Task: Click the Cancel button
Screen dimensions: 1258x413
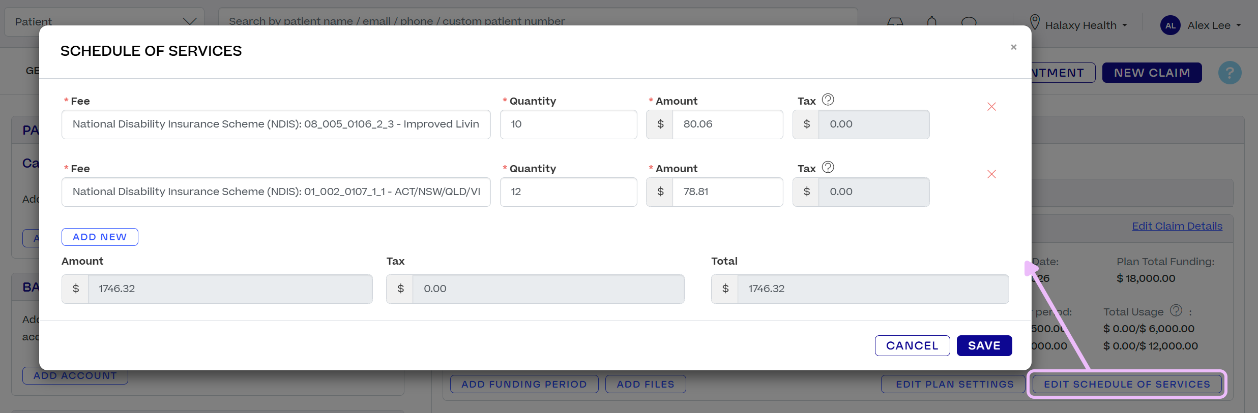Action: click(x=912, y=346)
